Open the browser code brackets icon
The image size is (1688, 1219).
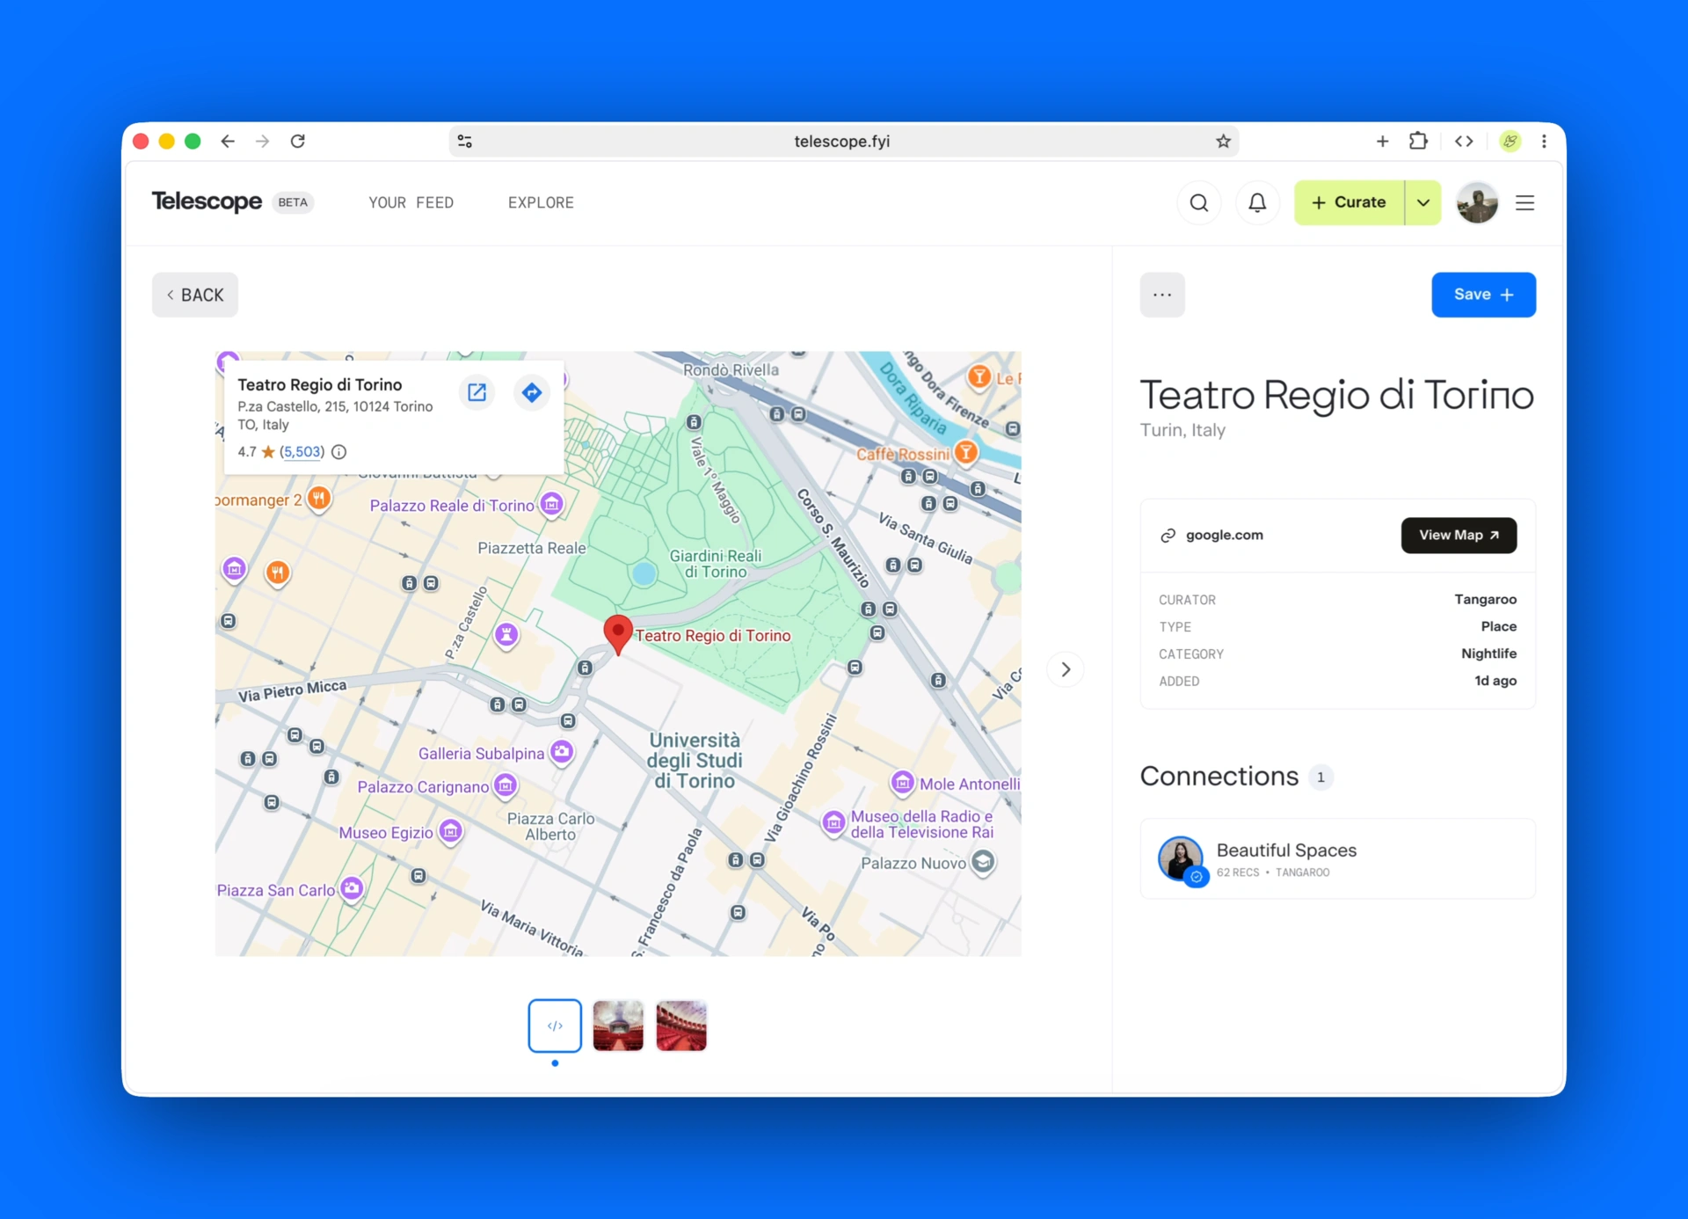click(1464, 142)
